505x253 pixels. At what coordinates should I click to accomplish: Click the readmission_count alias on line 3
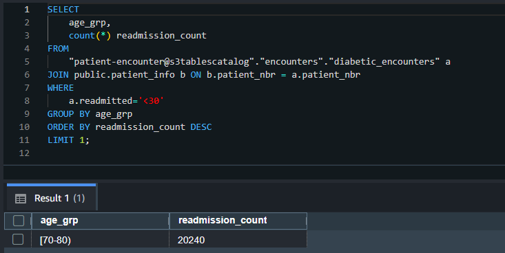161,36
